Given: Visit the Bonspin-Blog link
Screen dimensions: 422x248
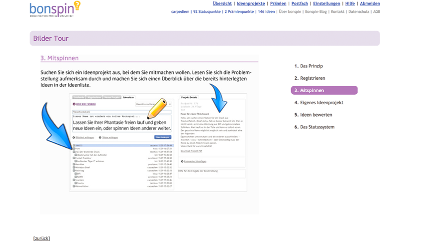Looking at the screenshot, I should coord(316,11).
